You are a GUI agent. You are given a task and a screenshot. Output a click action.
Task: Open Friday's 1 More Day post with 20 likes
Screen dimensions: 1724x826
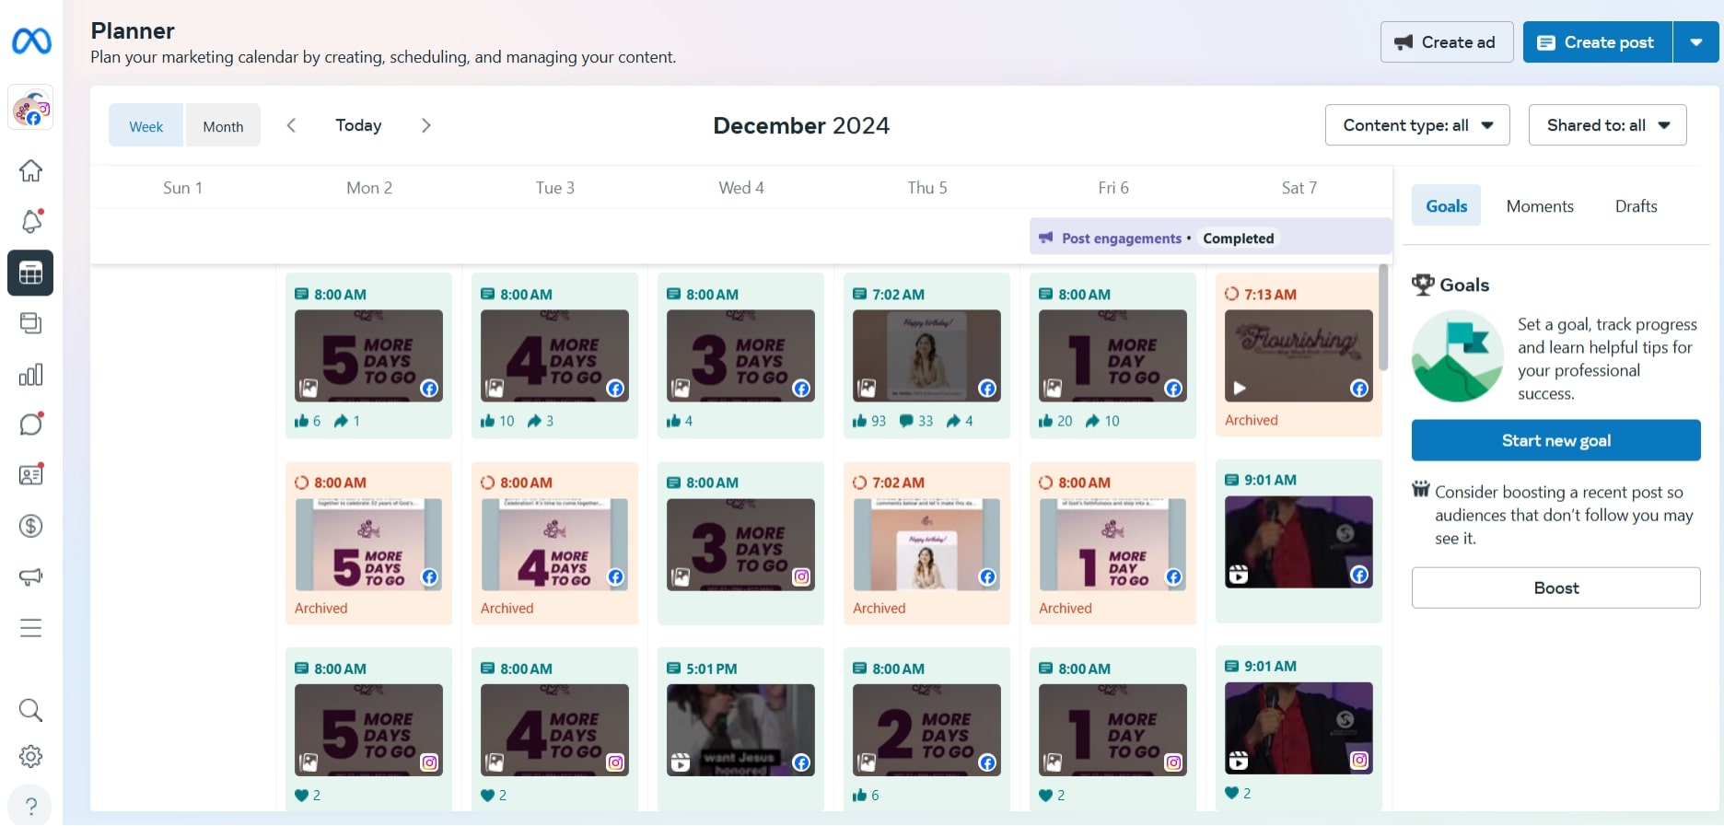click(1112, 355)
